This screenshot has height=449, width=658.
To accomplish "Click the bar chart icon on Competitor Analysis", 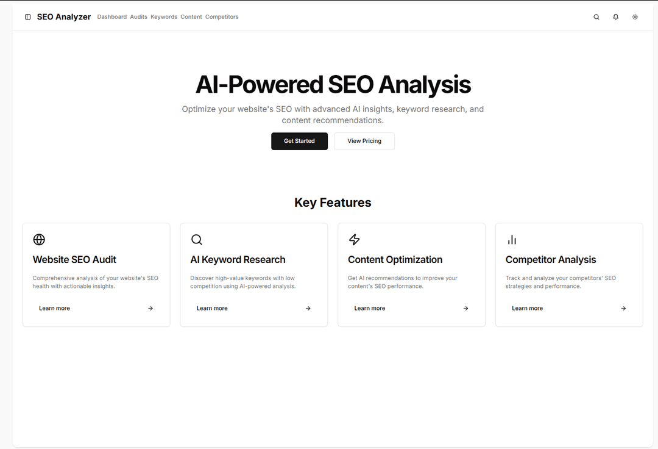I will [512, 239].
